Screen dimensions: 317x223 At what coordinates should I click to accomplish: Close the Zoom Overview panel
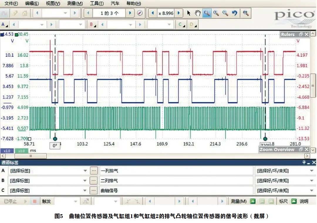coord(306,149)
